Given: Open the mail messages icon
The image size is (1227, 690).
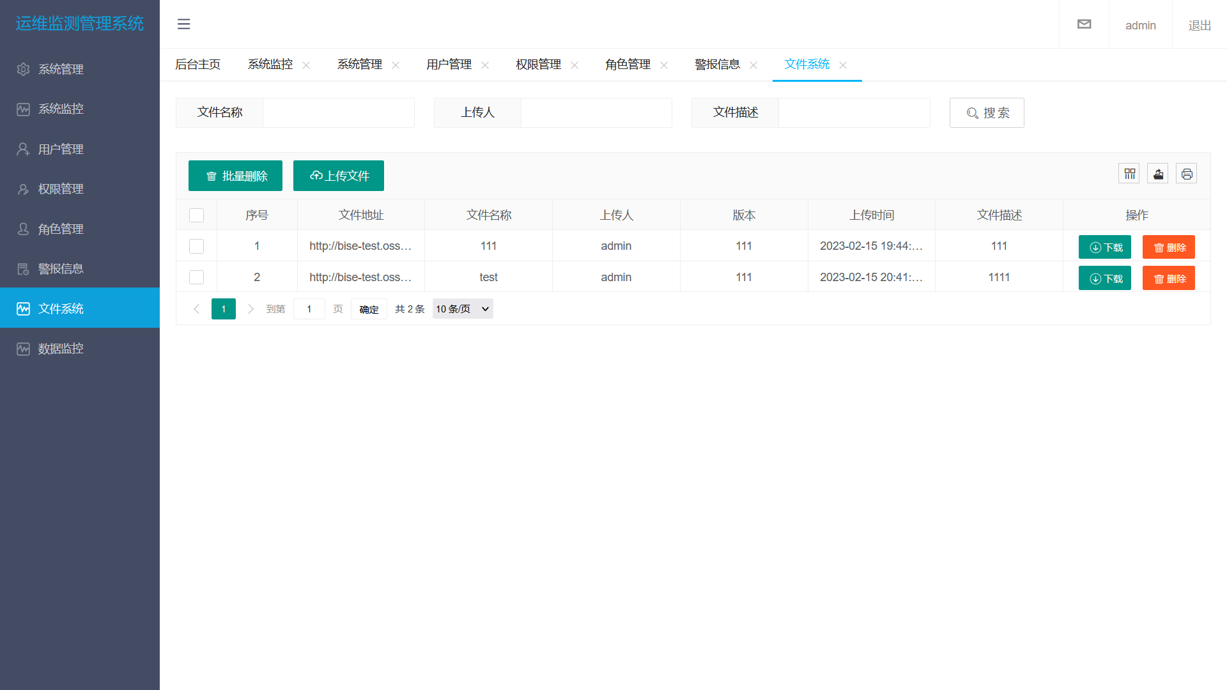Looking at the screenshot, I should [x=1084, y=24].
